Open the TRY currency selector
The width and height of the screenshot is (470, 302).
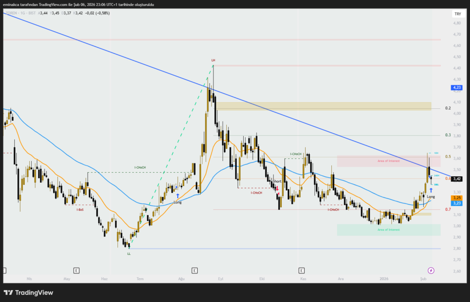tap(457, 14)
